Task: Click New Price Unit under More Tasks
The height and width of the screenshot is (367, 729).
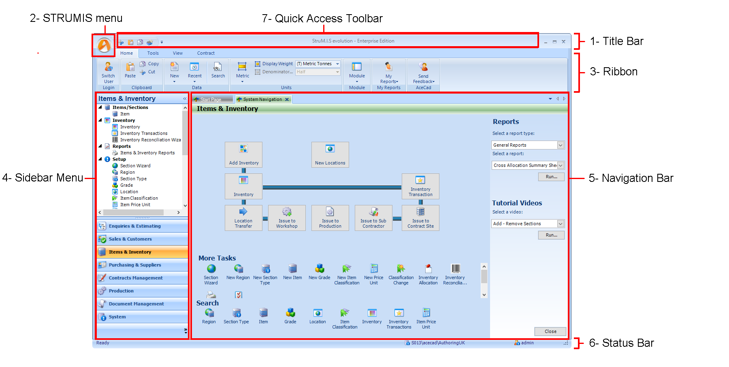Action: 374,275
